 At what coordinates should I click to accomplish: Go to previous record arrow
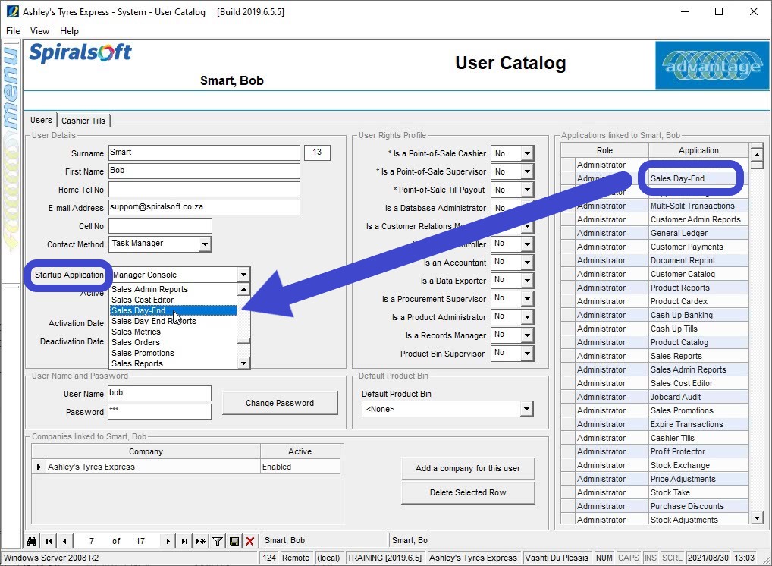coord(64,541)
